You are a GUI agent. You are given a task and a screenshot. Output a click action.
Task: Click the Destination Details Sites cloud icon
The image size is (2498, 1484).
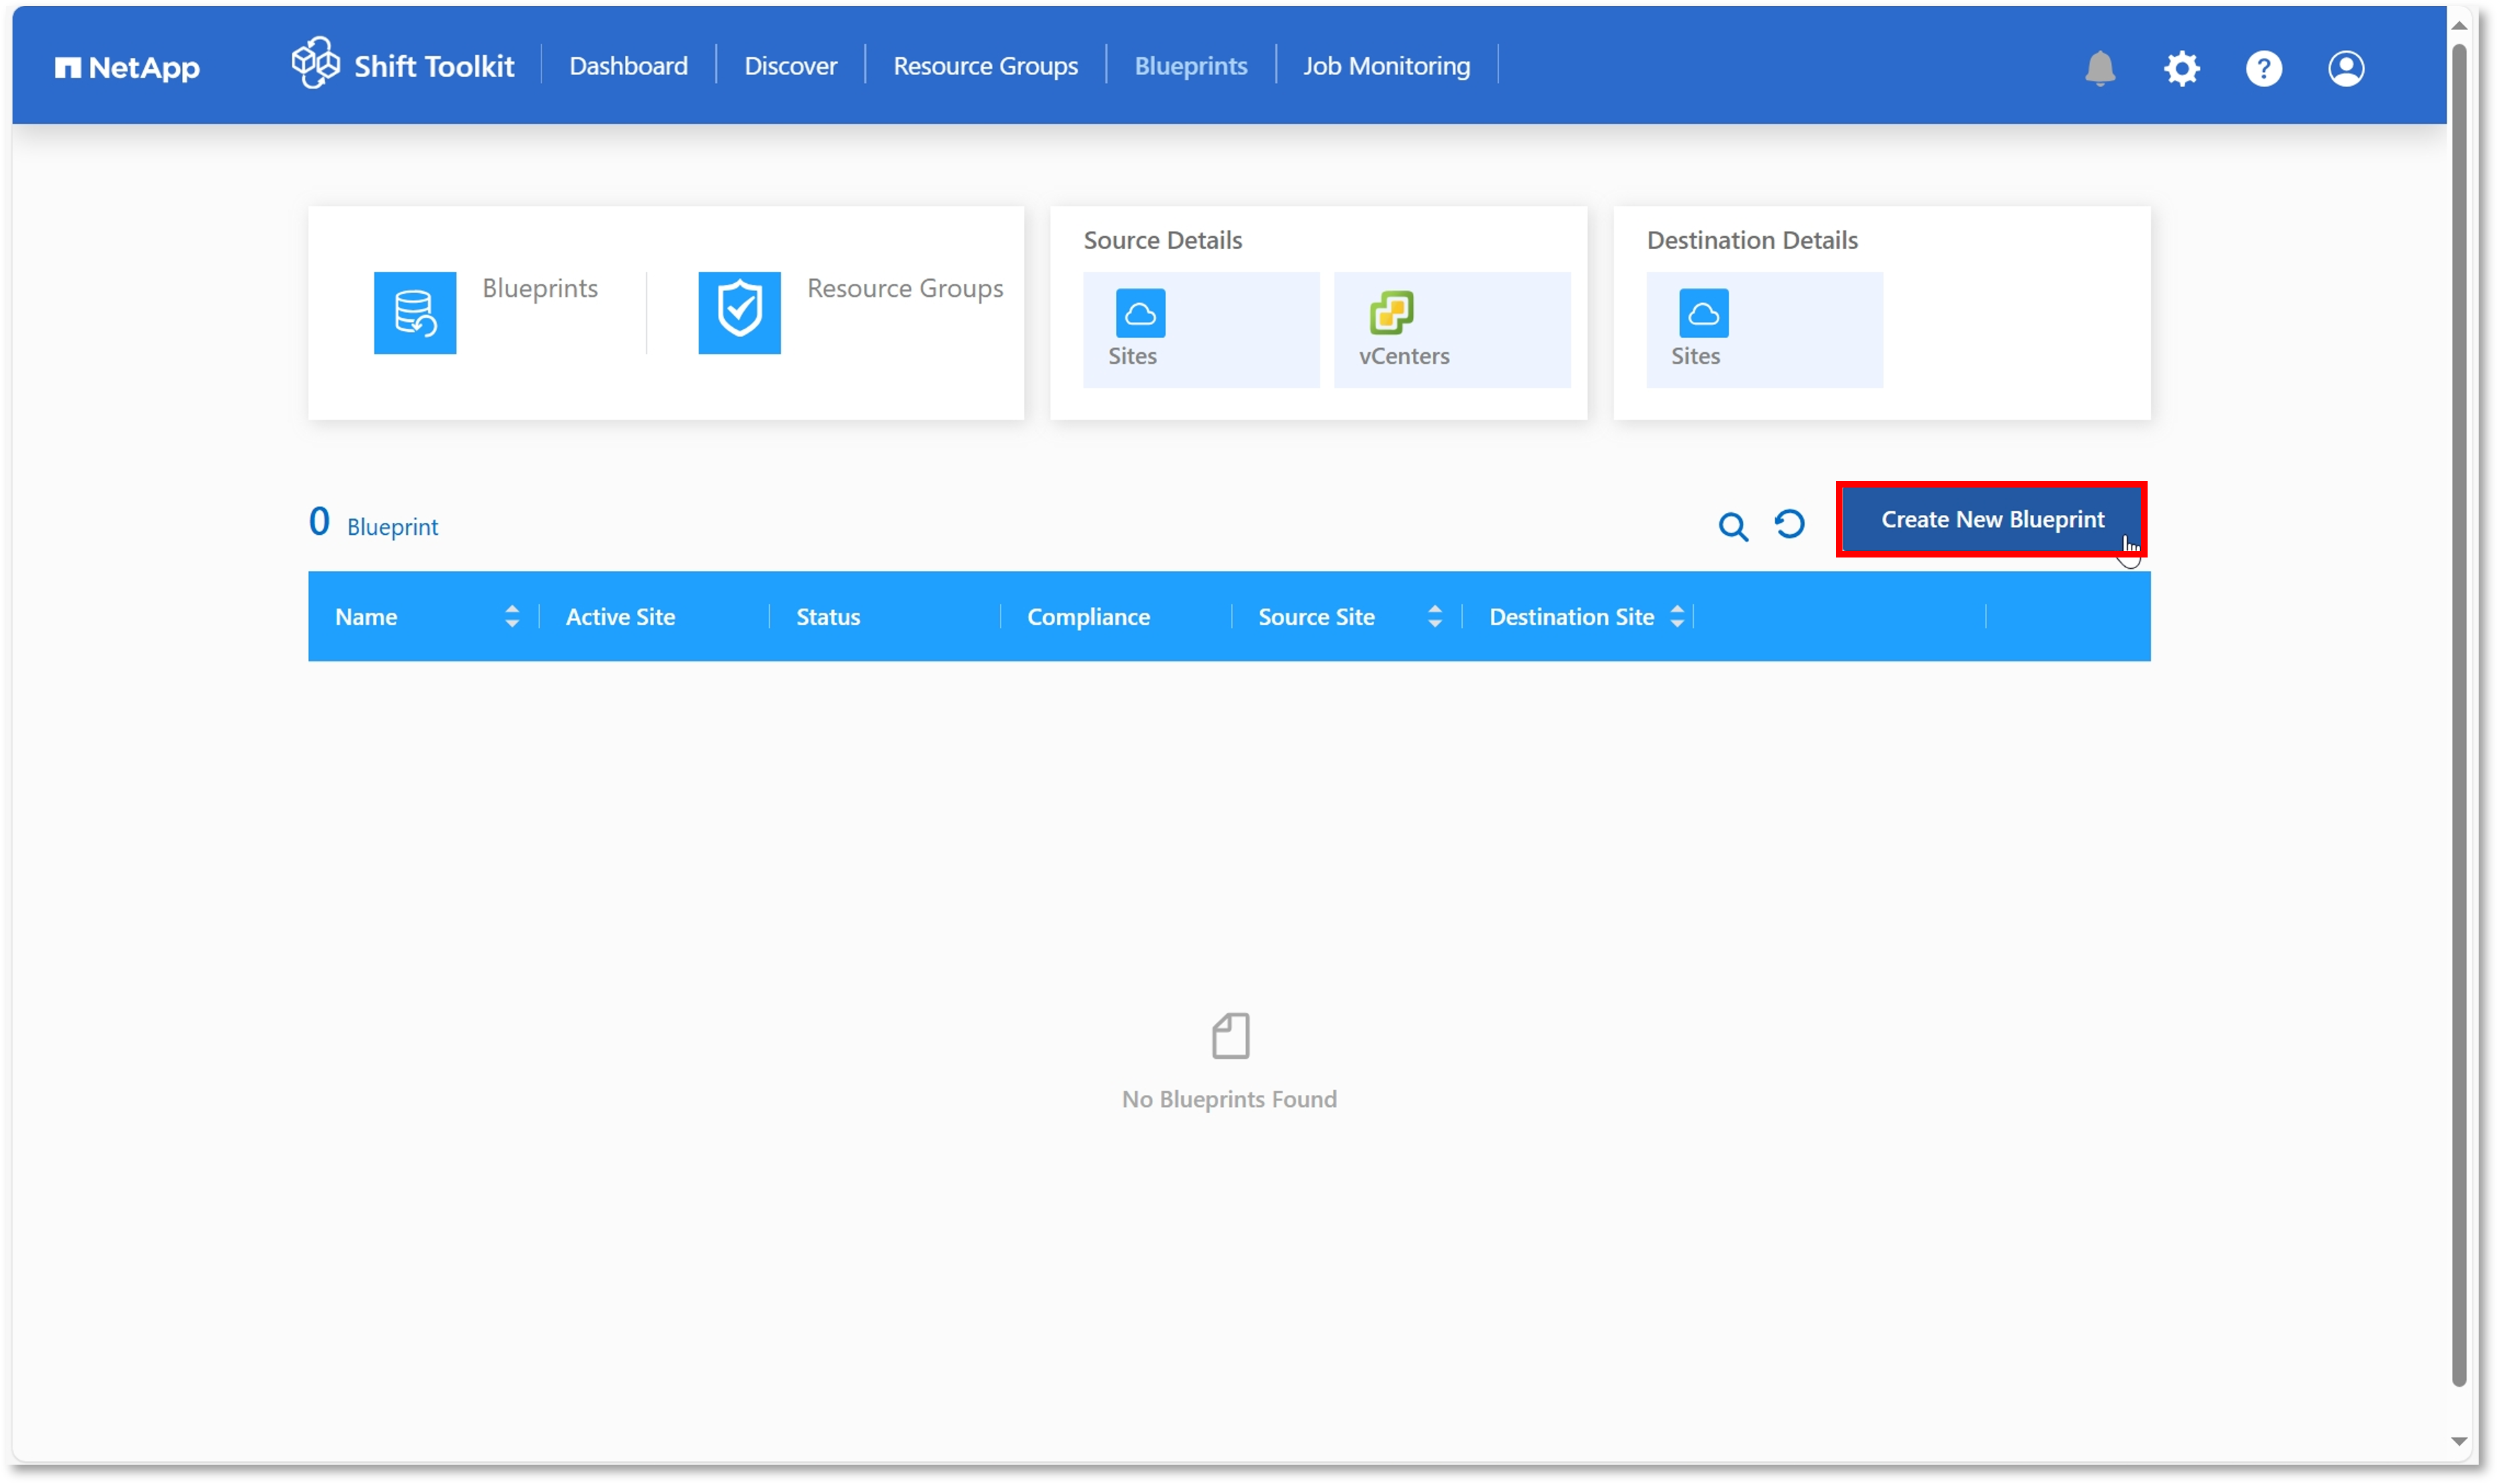(1703, 313)
